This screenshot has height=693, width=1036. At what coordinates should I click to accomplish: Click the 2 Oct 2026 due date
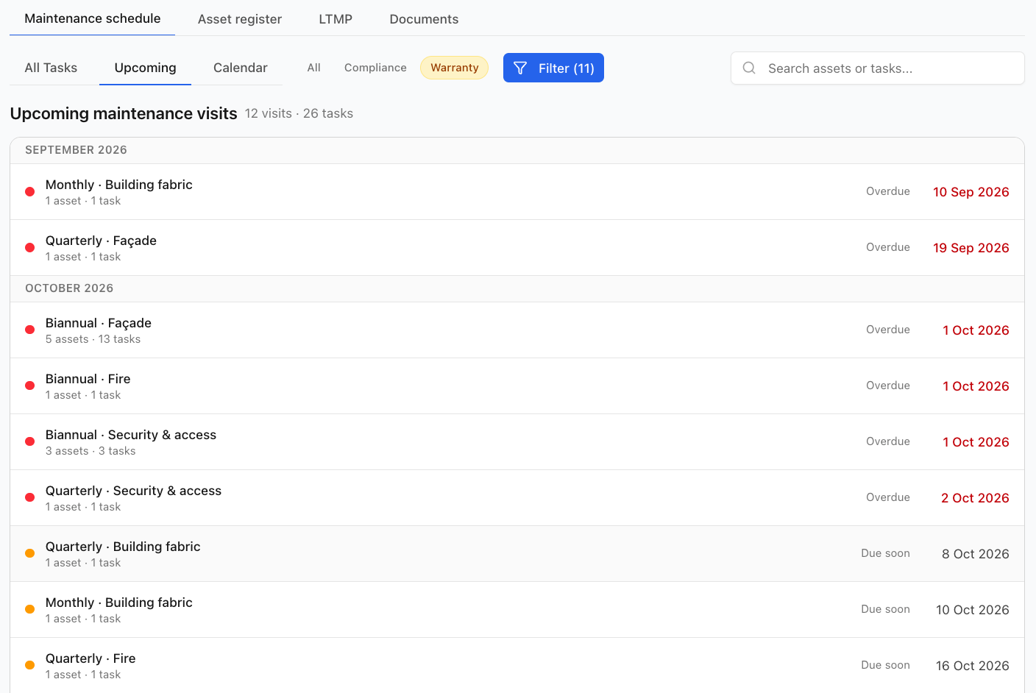click(975, 498)
